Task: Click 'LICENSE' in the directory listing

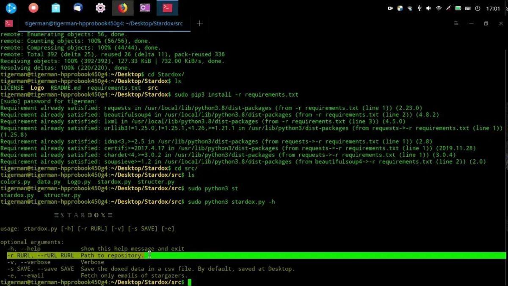Action: [x=12, y=88]
